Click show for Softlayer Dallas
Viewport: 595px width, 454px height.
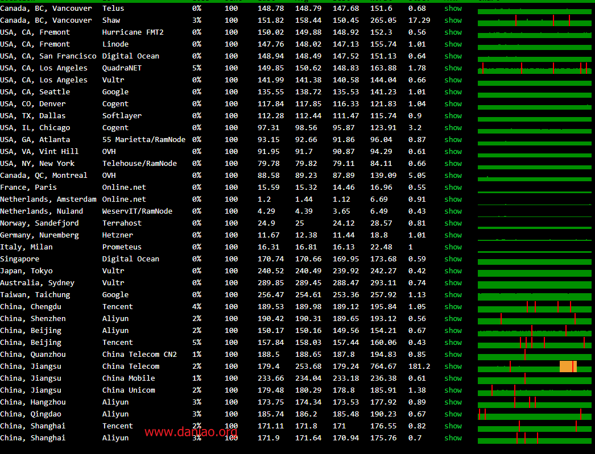coord(453,115)
